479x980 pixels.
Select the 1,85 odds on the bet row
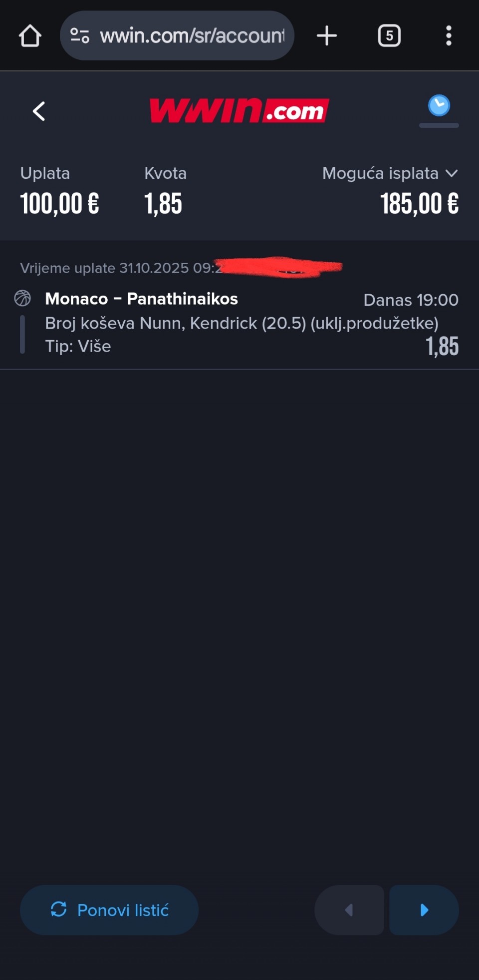[442, 346]
